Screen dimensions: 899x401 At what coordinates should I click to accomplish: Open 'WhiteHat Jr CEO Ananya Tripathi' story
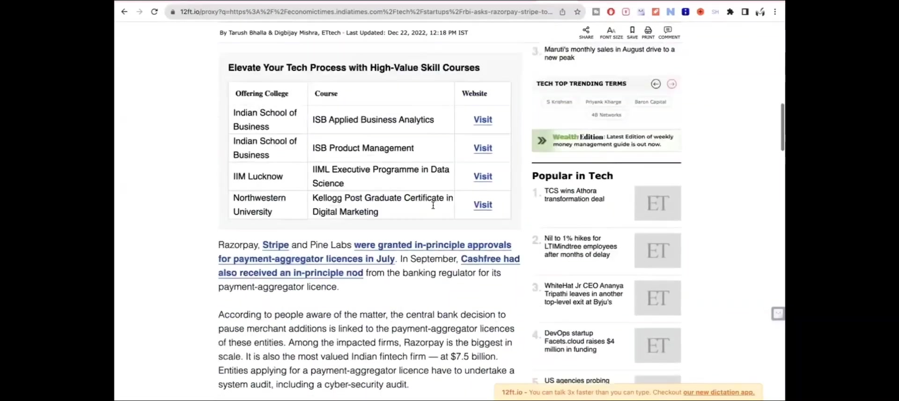(584, 294)
